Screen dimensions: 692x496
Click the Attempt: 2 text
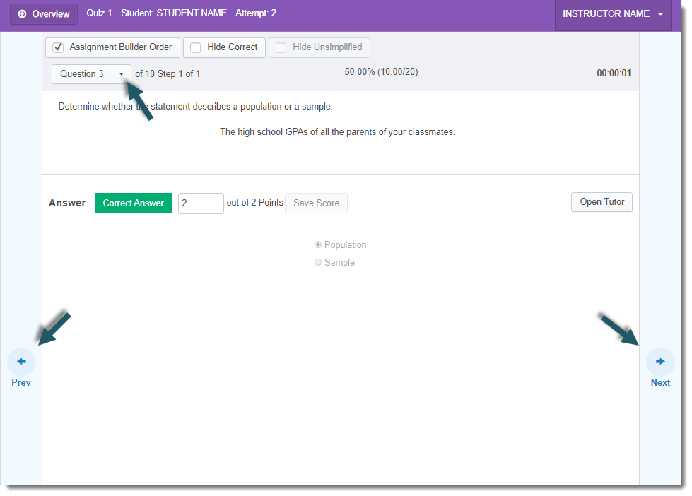tap(256, 13)
